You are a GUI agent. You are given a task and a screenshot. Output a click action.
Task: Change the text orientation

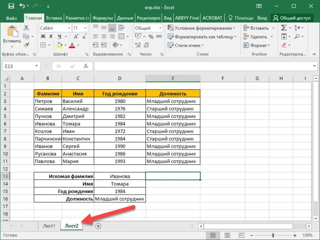[x=115, y=45]
